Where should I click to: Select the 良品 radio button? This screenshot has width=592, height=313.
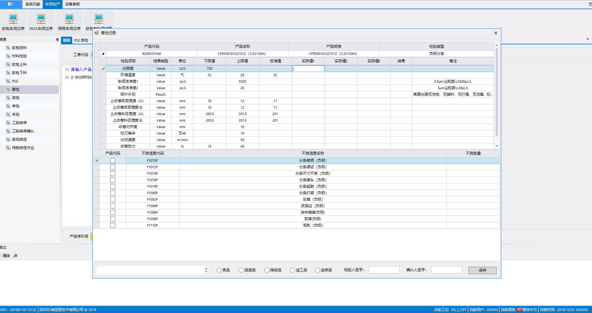pos(219,270)
